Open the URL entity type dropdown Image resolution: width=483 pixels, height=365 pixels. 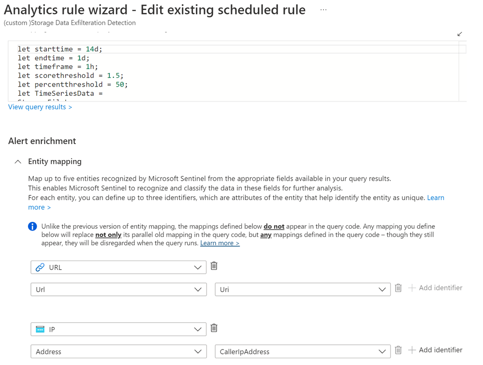[118, 267]
